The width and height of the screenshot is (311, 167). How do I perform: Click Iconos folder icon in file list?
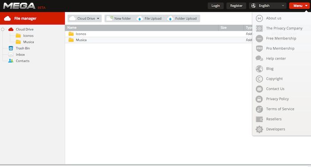[x=71, y=34]
